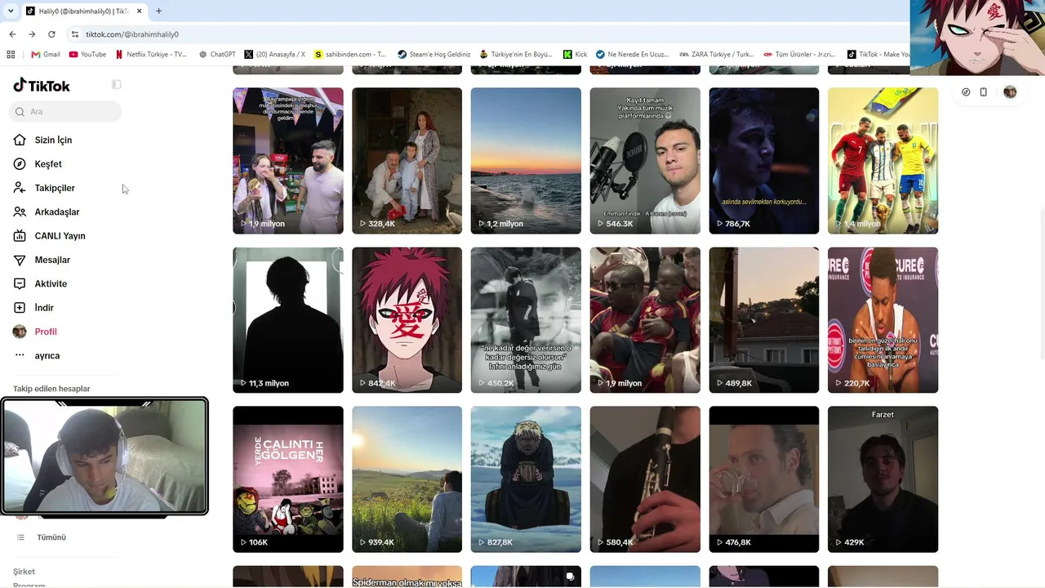Close the Haliiy0 TikTok tab
This screenshot has width=1045, height=588.
coord(139,11)
